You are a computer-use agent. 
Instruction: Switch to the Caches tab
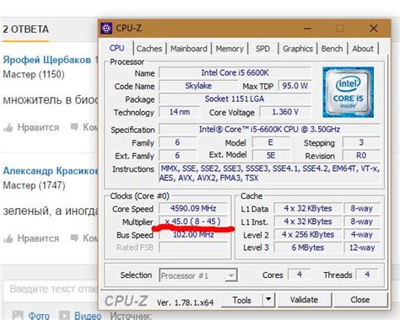point(149,49)
